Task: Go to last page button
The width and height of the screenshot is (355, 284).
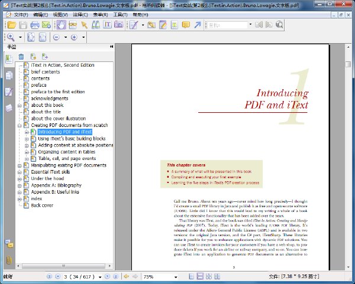Action: tap(116, 276)
